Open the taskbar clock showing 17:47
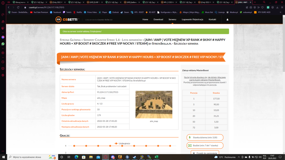Image resolution: width=285 pixels, height=160 pixels. tap(272, 157)
